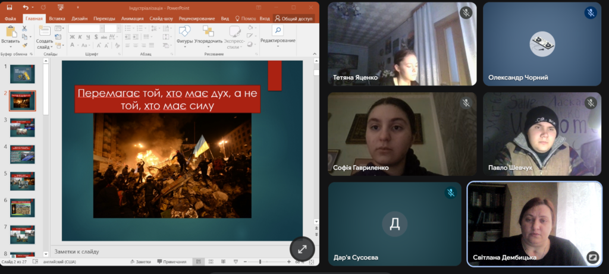The height and width of the screenshot is (274, 609).
Task: Click muted microphone indicator on Олександр Чорний's tile
Action: coord(591,12)
